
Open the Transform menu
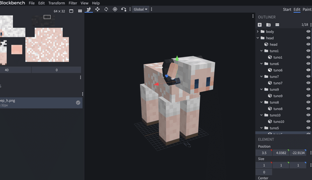pyautogui.click(x=57, y=3)
